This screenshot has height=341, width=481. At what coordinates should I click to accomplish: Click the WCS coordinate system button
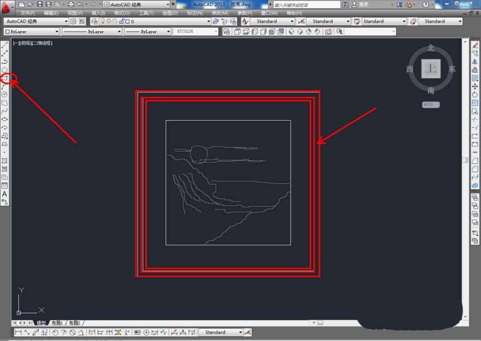430,104
